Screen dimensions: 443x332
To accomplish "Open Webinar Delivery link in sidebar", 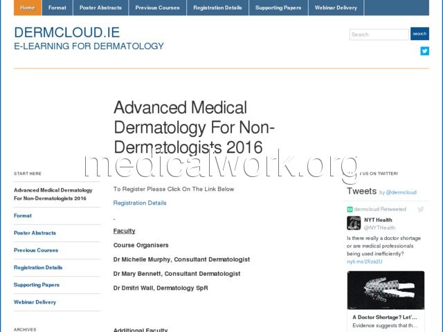I will click(35, 302).
